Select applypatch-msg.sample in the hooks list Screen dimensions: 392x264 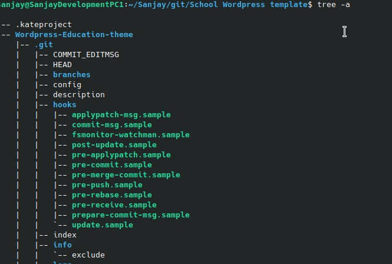click(x=121, y=115)
